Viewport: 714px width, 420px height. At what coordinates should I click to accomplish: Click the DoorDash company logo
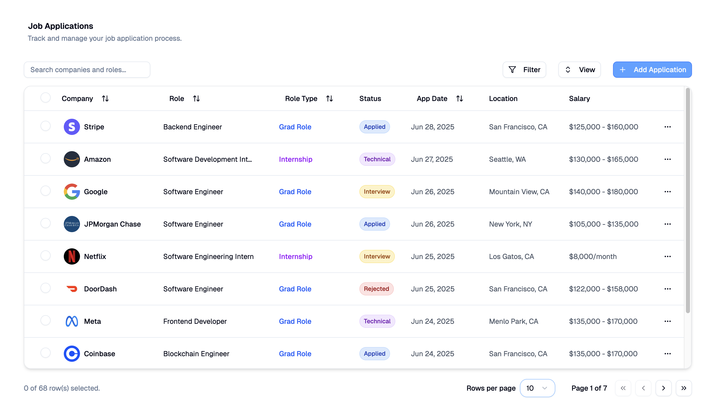click(72, 289)
